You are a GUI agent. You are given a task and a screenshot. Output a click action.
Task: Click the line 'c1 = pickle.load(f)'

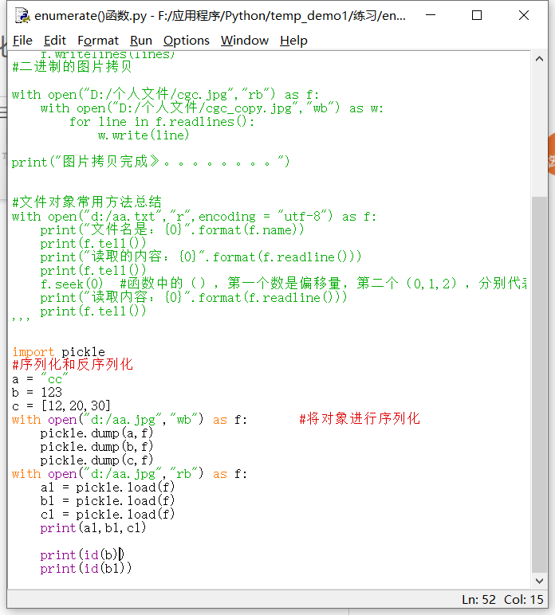point(108,514)
